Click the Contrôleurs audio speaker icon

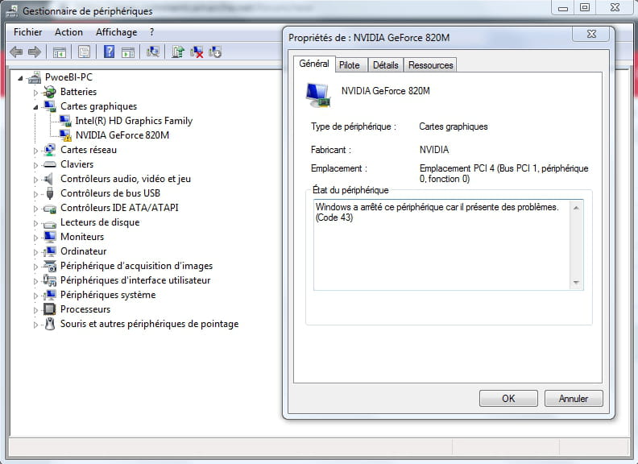[x=50, y=179]
